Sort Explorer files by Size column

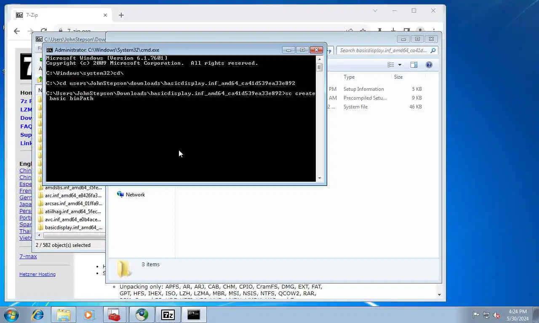398,77
